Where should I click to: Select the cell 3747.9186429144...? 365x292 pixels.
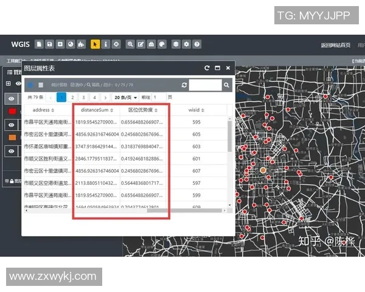point(96,147)
